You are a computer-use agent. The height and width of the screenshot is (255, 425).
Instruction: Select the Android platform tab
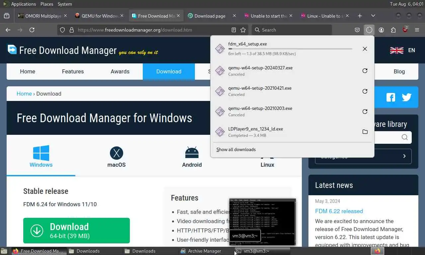[x=192, y=157]
